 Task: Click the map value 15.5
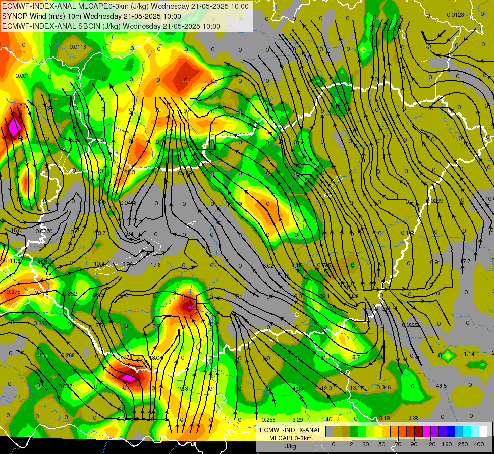coord(98,325)
